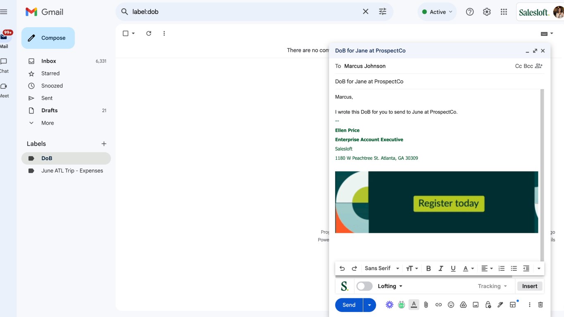Select the DoB label
This screenshot has height=317, width=564.
pyautogui.click(x=66, y=158)
